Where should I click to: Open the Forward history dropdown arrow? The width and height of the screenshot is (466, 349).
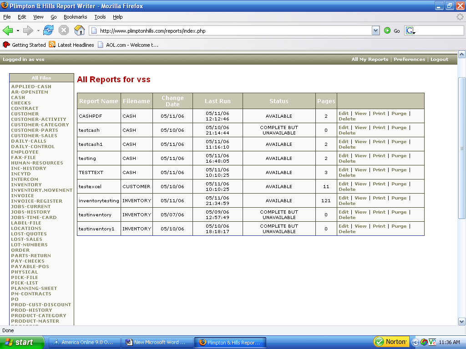tap(38, 30)
